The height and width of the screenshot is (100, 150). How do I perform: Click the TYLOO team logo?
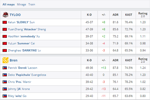pos(5,15)
